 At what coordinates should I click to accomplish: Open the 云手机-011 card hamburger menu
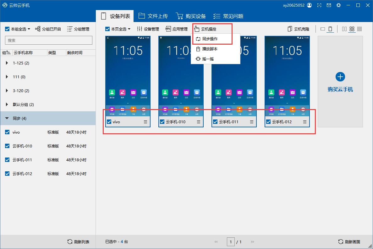click(x=251, y=122)
